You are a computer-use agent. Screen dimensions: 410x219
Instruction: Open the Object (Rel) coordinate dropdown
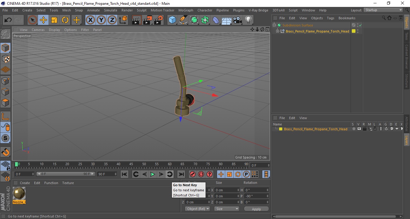197,209
